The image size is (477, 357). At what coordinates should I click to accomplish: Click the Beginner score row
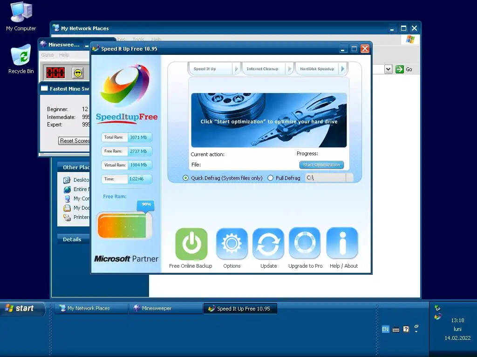click(x=68, y=109)
